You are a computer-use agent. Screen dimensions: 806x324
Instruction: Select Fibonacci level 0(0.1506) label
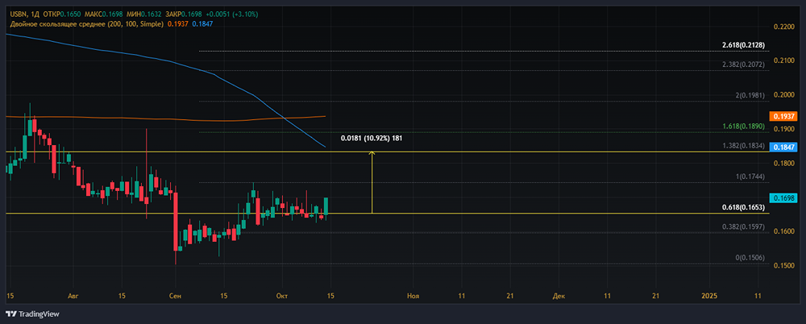tap(750, 257)
